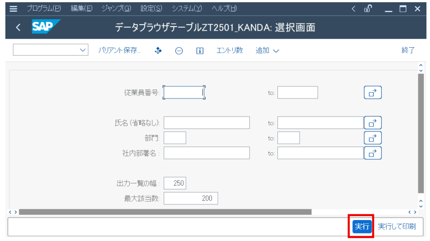Viewport: 430px width, 241px height.
Task: Open multiple selection for 部門
Action: coord(372,138)
